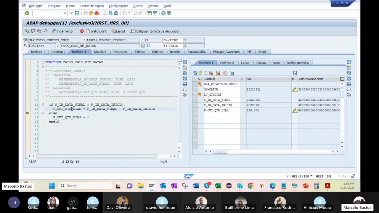Open Google Chrome from the taskbar
This screenshot has height=213, width=379.
(x=250, y=186)
